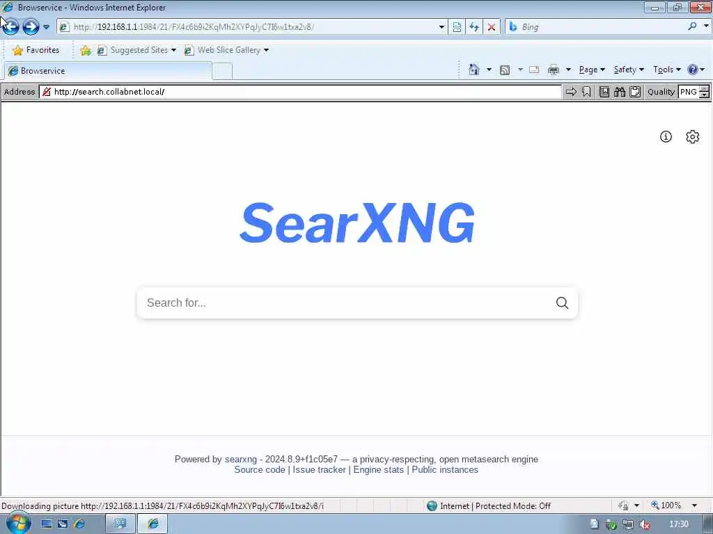Viewport: 713px width, 534px height.
Task: Open the Source code link
Action: point(259,470)
